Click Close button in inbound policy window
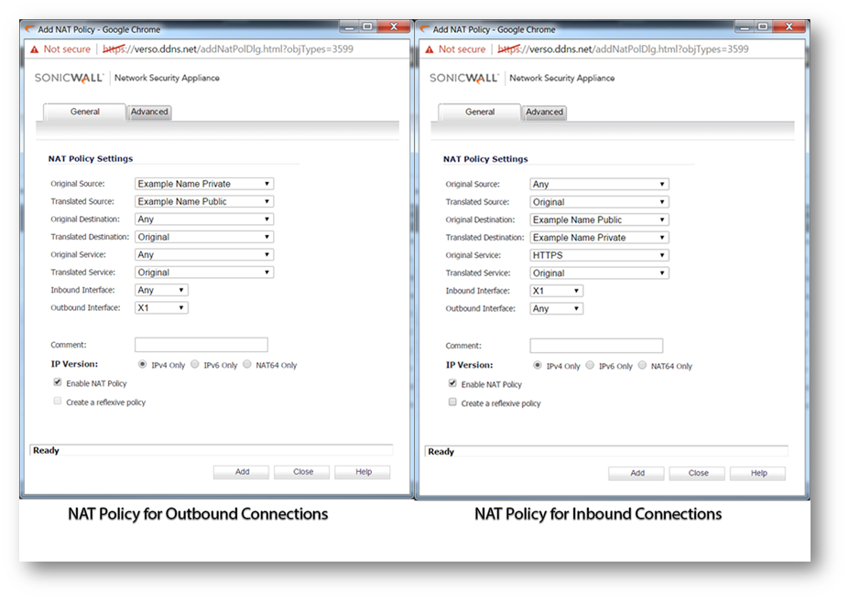 (698, 473)
